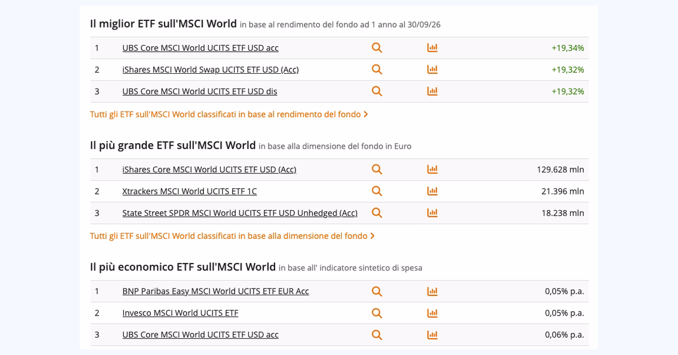Image resolution: width=678 pixels, height=355 pixels.
Task: Click magnifier for UBS Core USD acc, 0,06% row
Action: (x=377, y=335)
